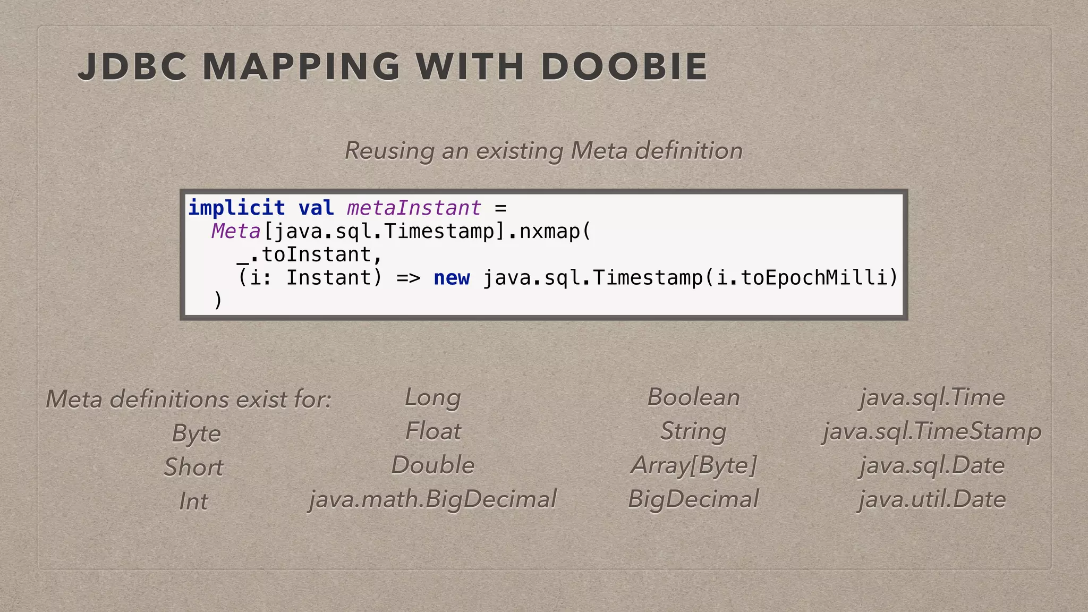Image resolution: width=1088 pixels, height=612 pixels.
Task: Click the Short type label
Action: [x=193, y=467]
